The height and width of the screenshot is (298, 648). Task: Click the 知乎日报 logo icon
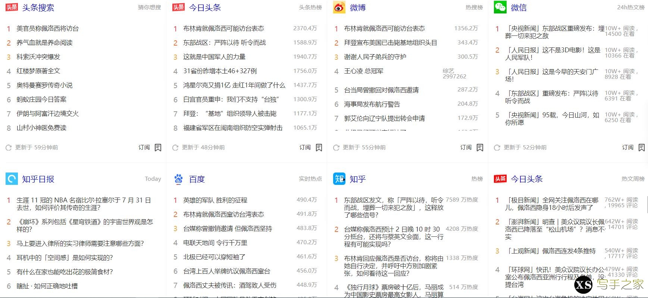(12, 179)
